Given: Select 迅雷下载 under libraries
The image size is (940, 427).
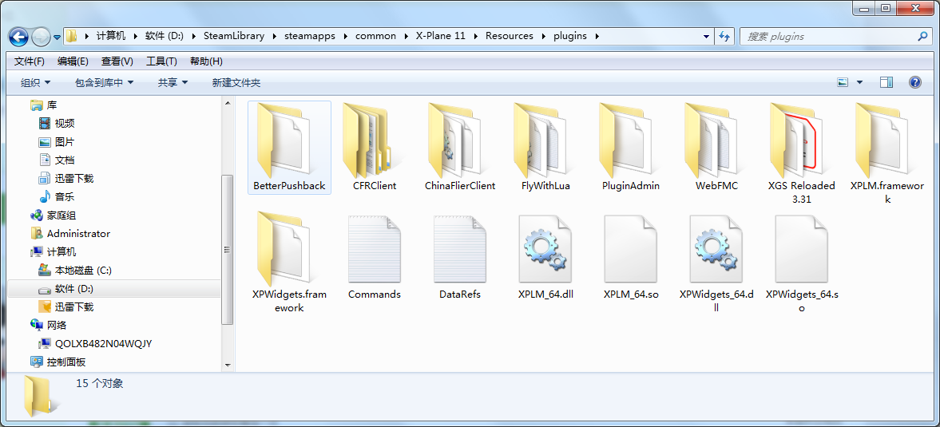Looking at the screenshot, I should click(x=66, y=179).
